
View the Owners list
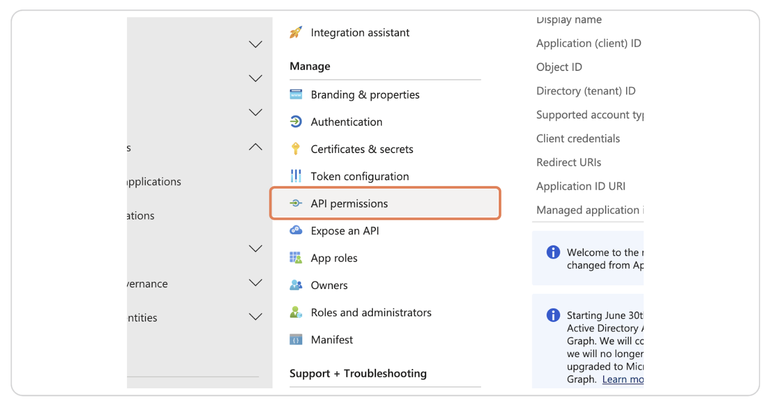coord(329,285)
